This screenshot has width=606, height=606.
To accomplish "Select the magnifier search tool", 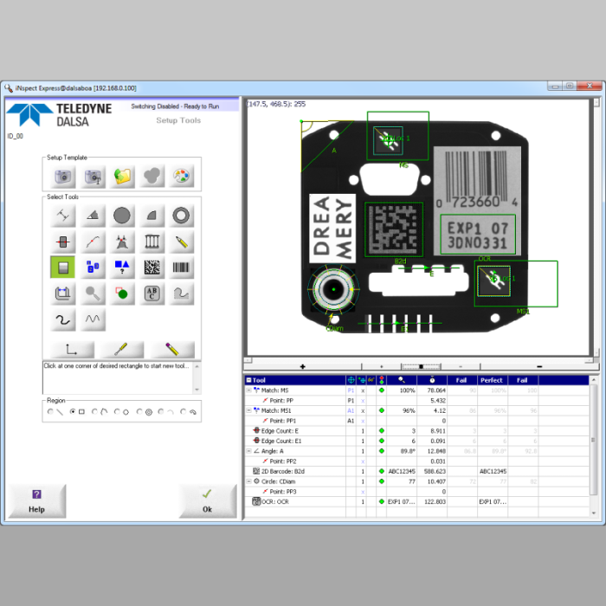I will (x=93, y=293).
